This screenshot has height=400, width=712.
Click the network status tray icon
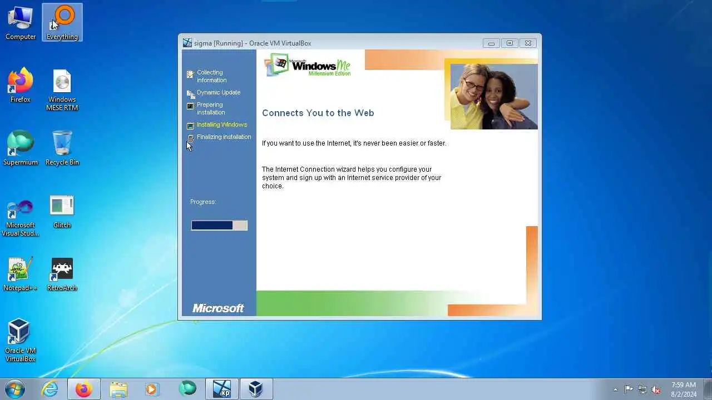pos(642,389)
